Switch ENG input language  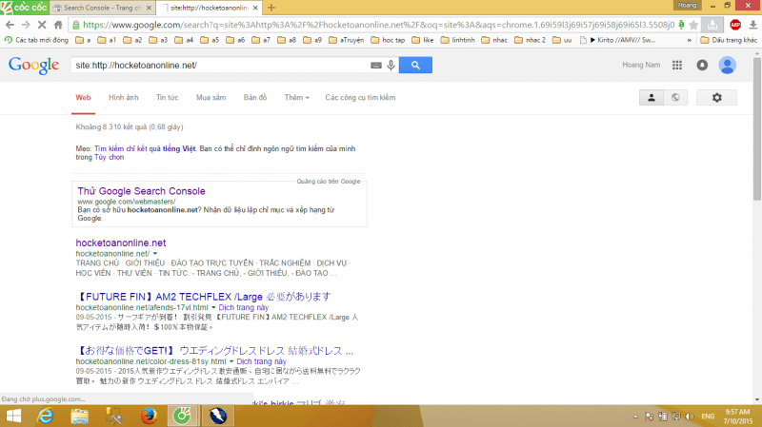point(708,417)
